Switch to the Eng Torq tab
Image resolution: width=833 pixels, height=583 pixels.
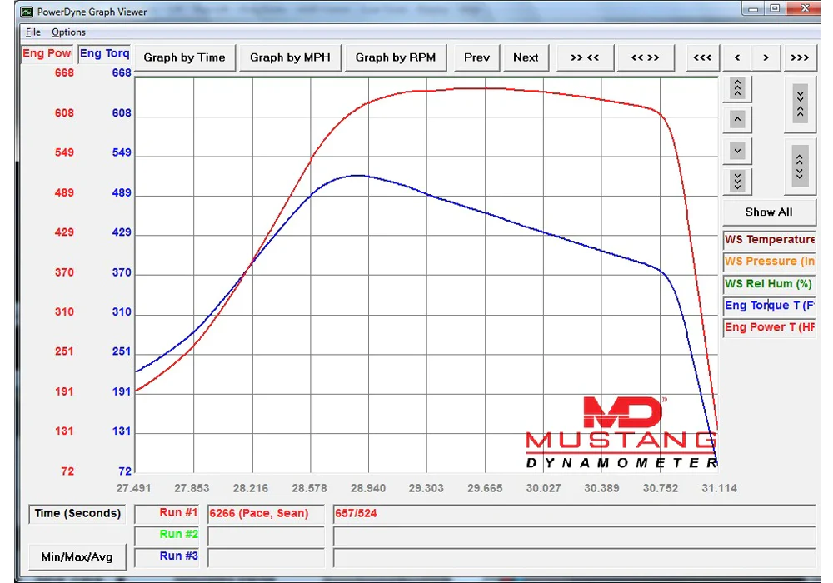pyautogui.click(x=103, y=52)
